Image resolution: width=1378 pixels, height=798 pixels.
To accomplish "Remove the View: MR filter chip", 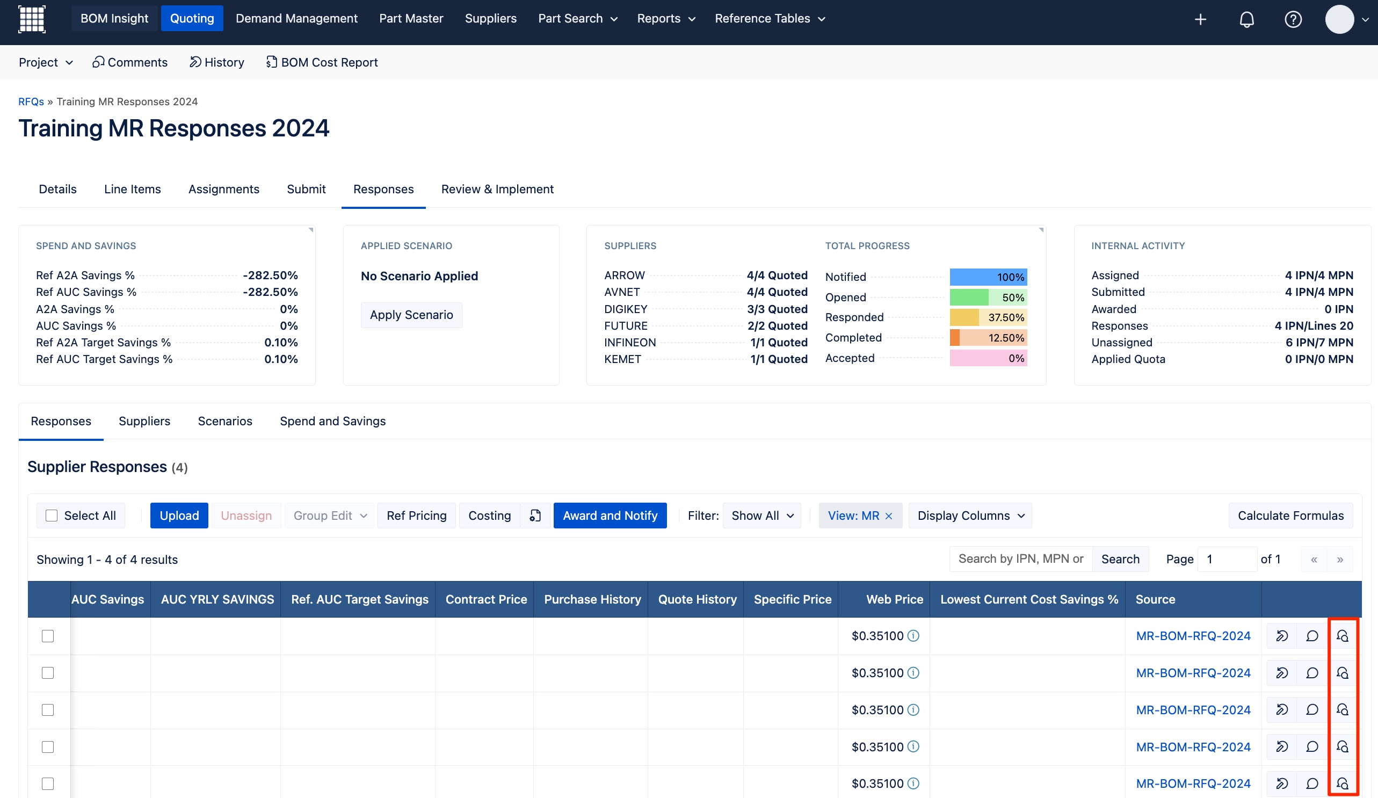I will pos(889,516).
